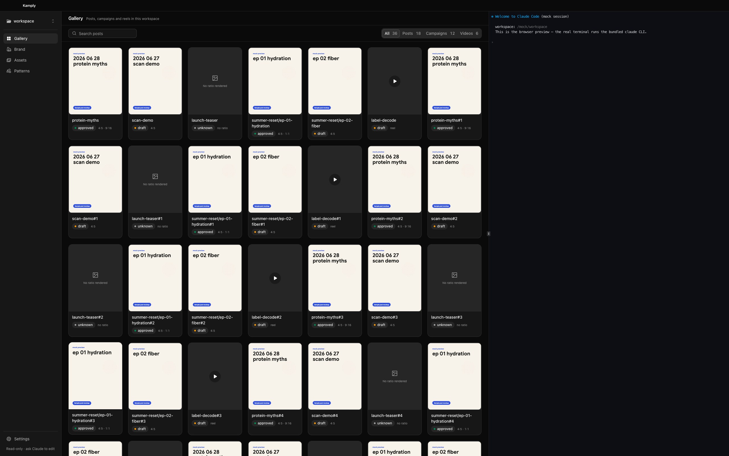Open the protein-myths#1 thumbnail
This screenshot has width=729, height=456.
[x=454, y=81]
